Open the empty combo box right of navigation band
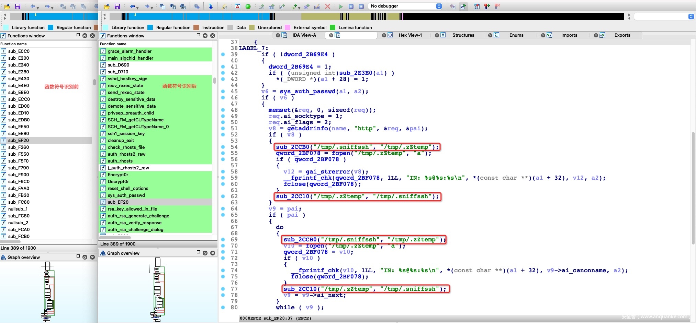This screenshot has width=696, height=323. 664,16
